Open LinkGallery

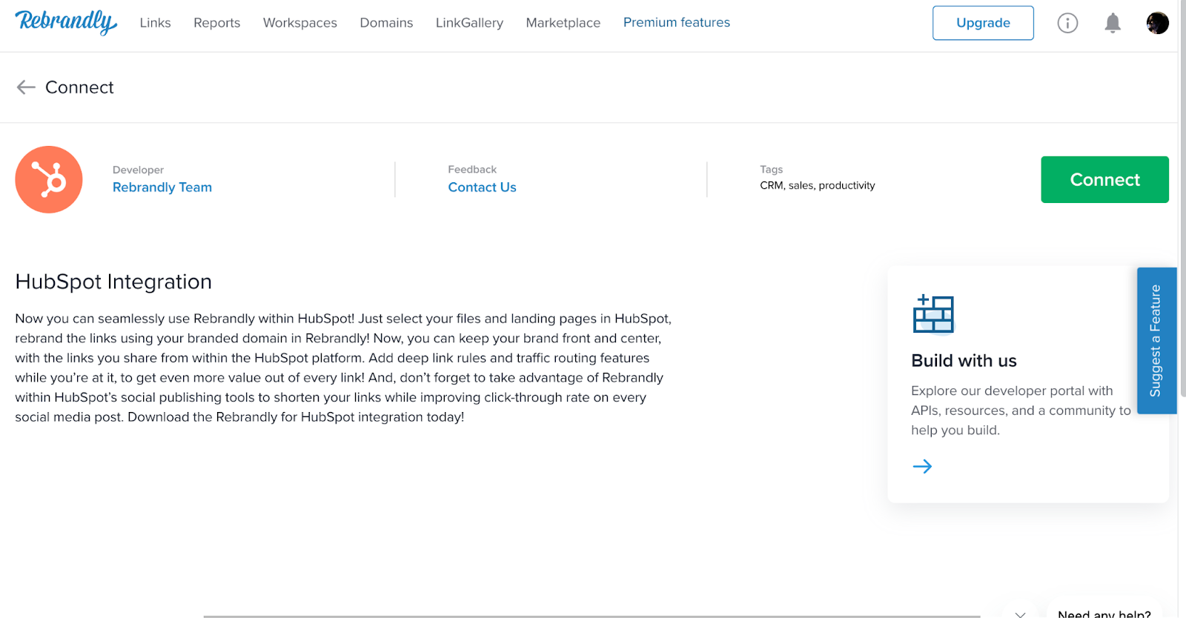point(469,23)
